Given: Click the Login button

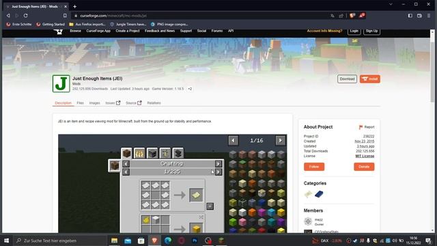Looking at the screenshot, I should click(354, 31).
